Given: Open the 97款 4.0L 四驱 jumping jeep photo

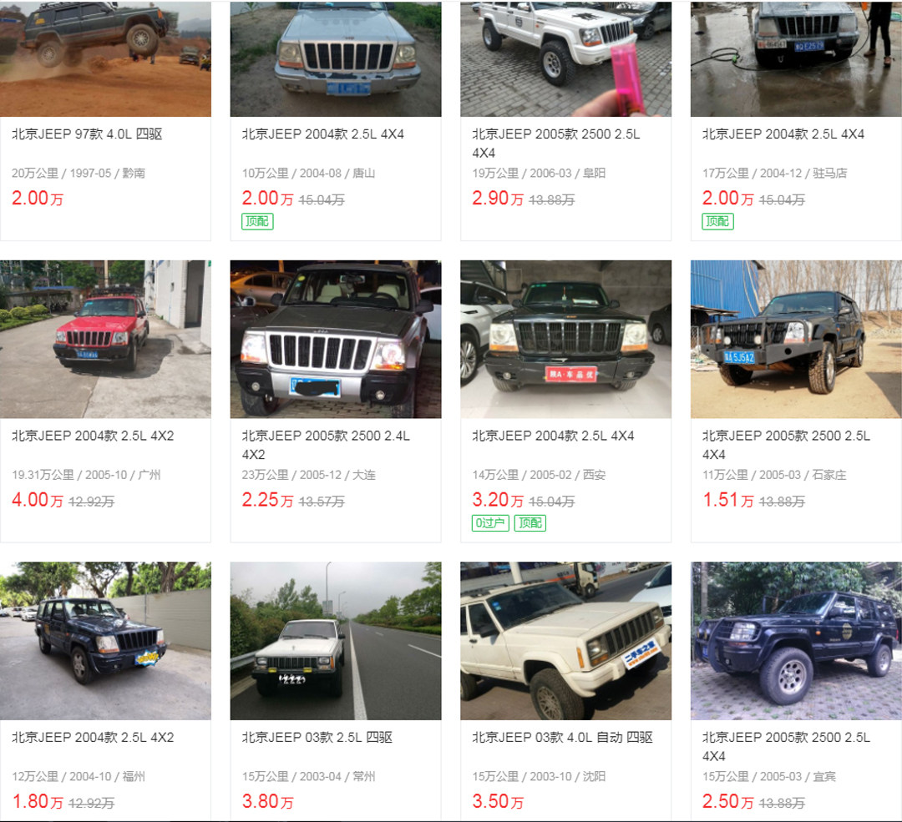Looking at the screenshot, I should point(105,58).
